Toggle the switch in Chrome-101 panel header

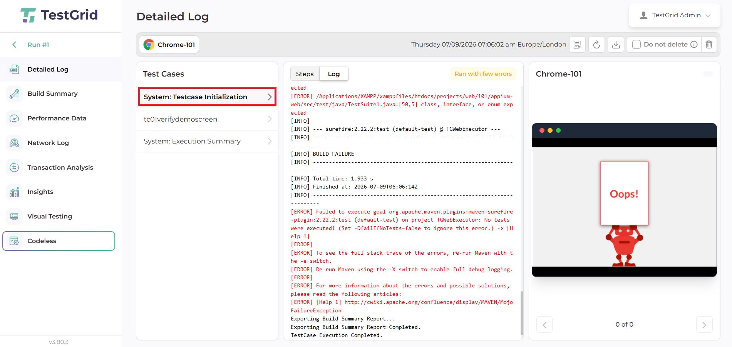708,73
